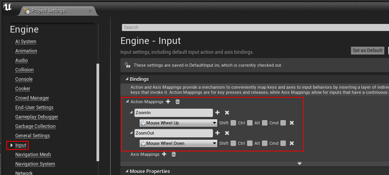Viewport: 389px width, 175px height.
Task: Clear all Axis Mappings with trash icon
Action: [x=174, y=154]
